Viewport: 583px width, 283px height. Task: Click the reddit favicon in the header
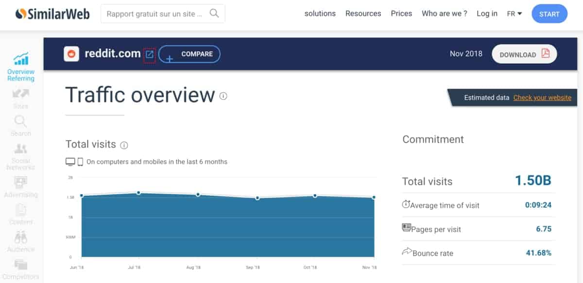click(71, 54)
